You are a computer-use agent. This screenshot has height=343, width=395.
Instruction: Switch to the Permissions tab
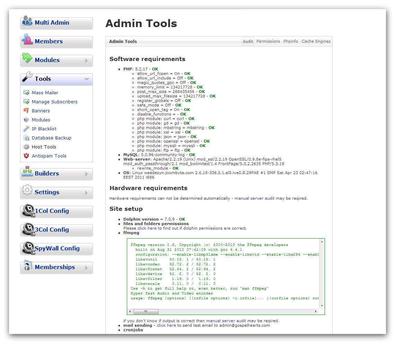tap(268, 41)
